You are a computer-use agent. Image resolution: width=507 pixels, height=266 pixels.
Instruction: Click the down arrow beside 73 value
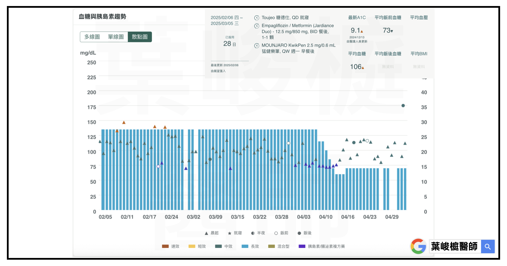392,31
